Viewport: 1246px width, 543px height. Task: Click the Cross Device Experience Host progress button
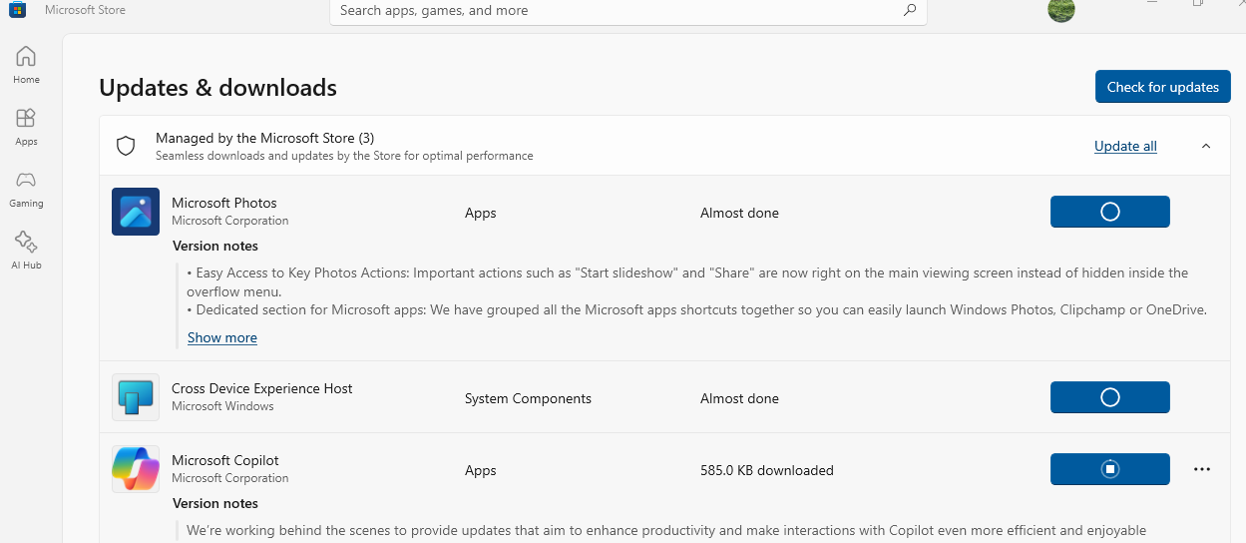pos(1110,397)
